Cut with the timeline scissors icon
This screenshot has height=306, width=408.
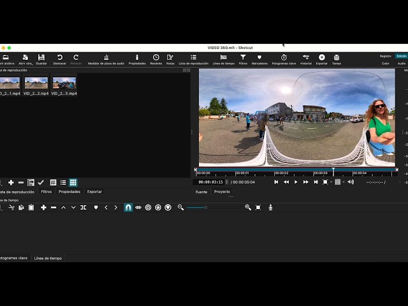[11, 207]
